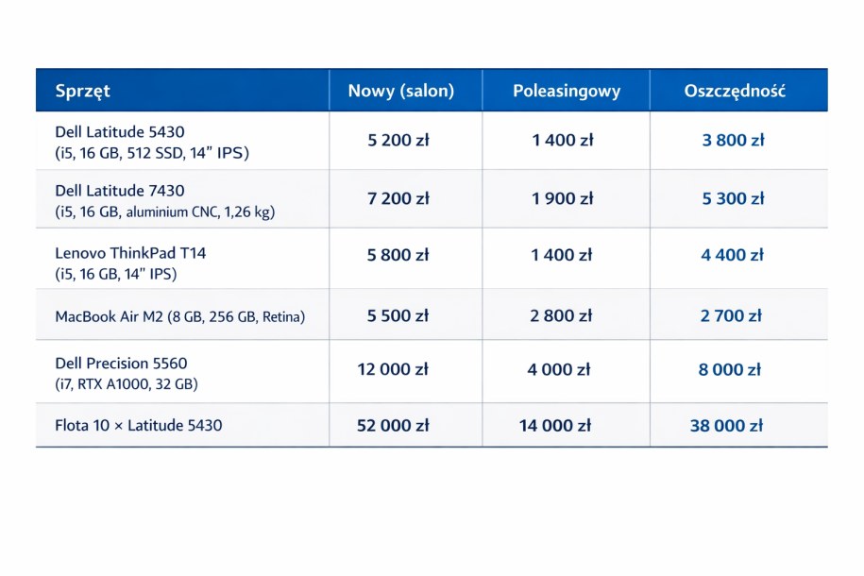
Task: Select the Flota 10 × Latitude 5430 row
Action: point(139,425)
